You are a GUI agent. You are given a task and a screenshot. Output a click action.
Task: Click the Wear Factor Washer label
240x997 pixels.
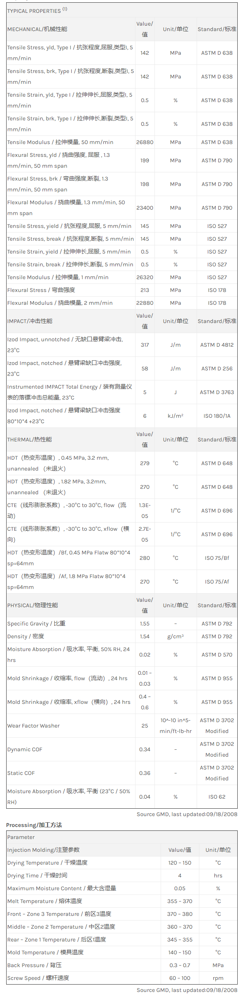tap(34, 726)
